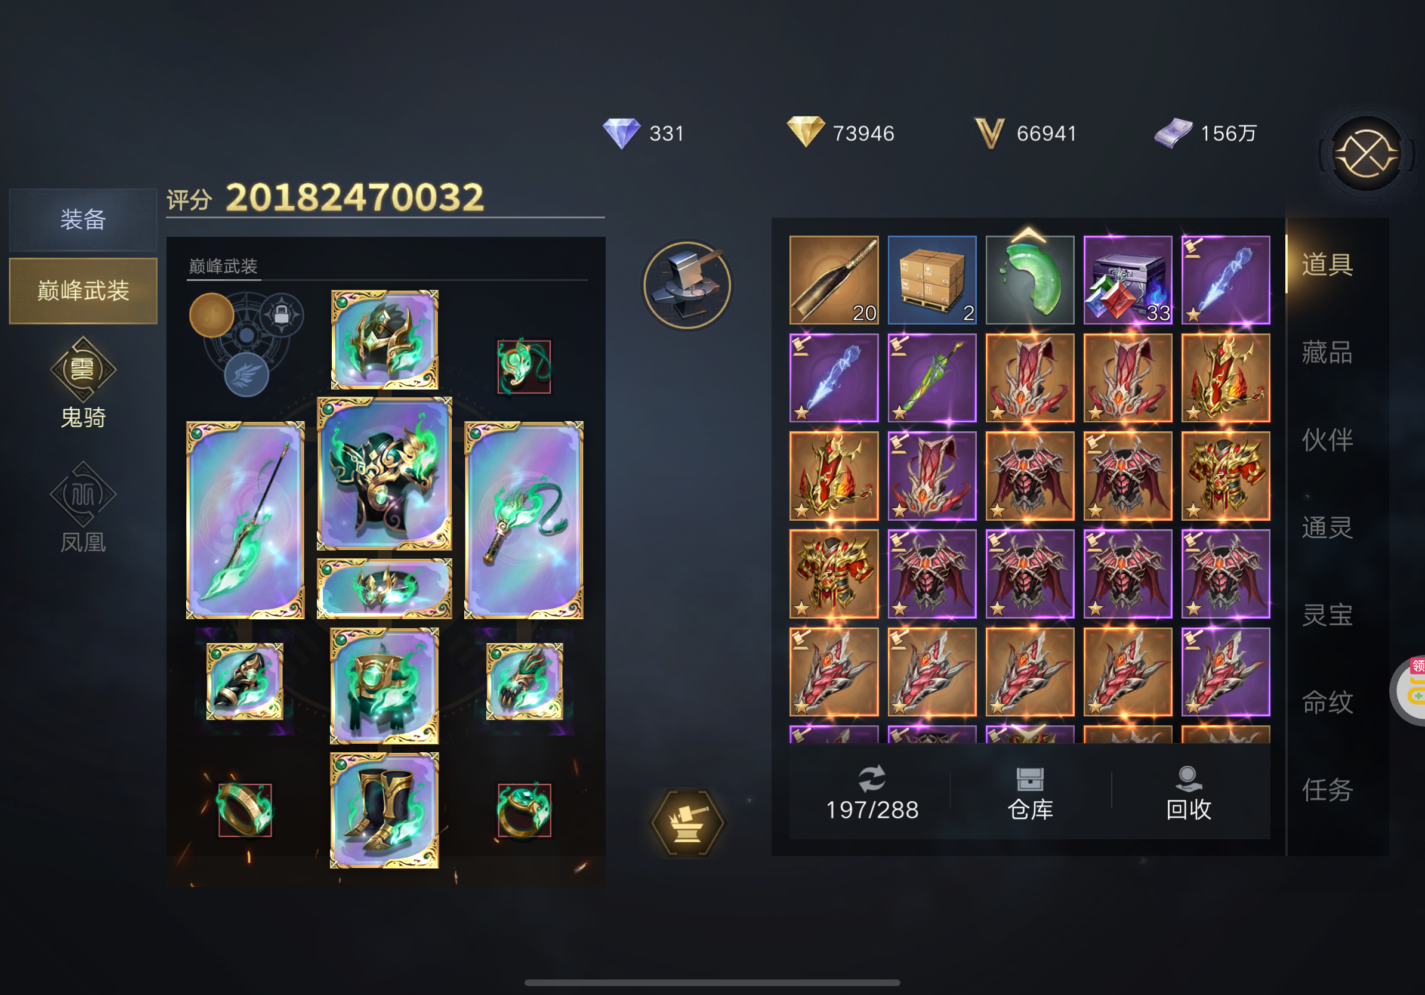
Task: Click the inventory sort refresh icon 197/288
Action: point(872,793)
